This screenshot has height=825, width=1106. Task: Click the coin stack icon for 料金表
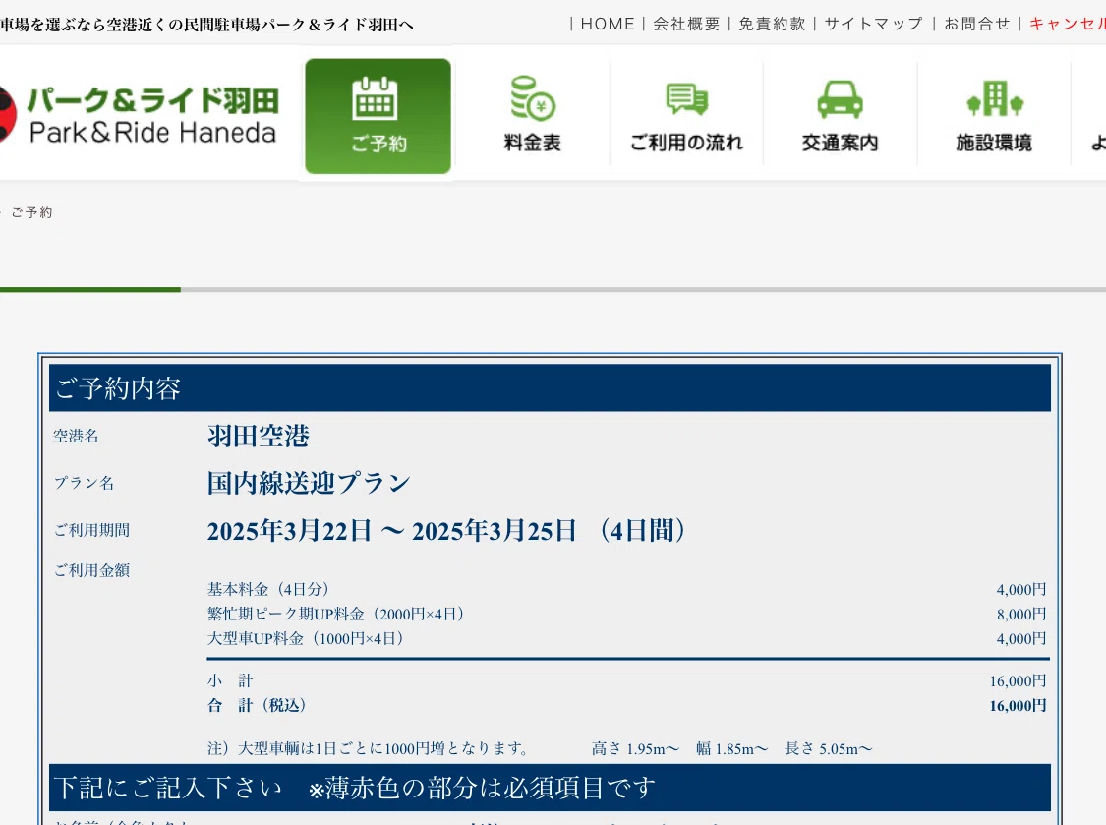[x=533, y=98]
